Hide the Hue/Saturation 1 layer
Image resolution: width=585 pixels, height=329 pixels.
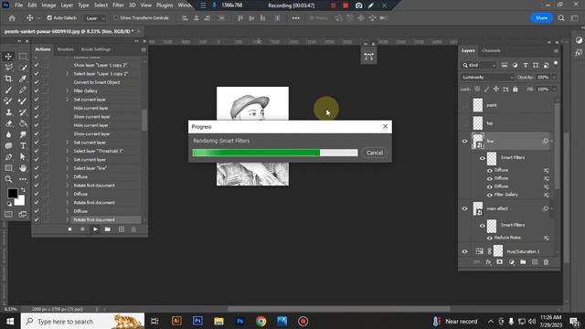(465, 251)
